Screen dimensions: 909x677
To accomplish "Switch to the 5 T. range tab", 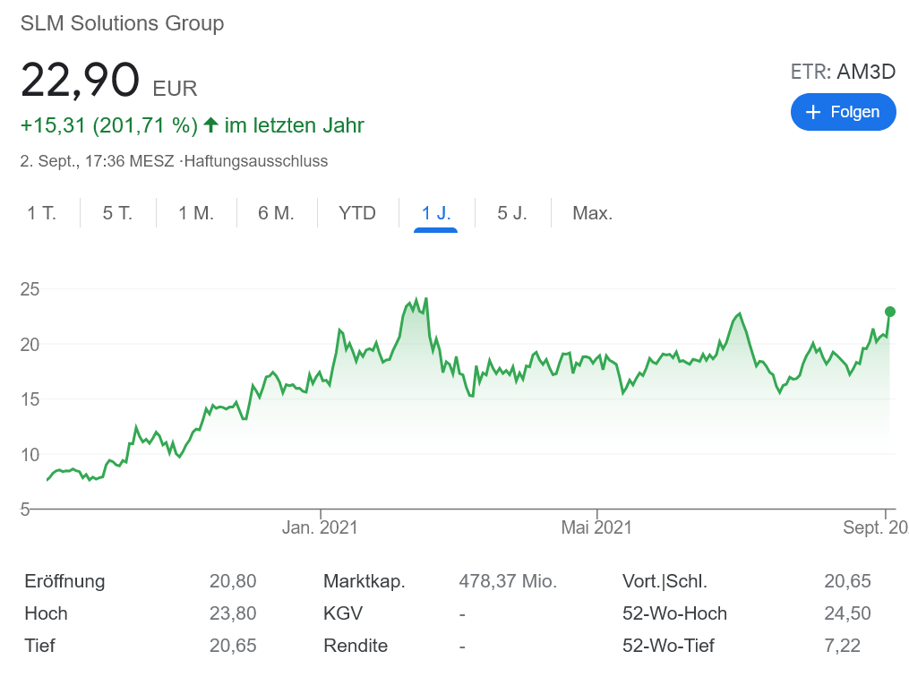I will [117, 213].
